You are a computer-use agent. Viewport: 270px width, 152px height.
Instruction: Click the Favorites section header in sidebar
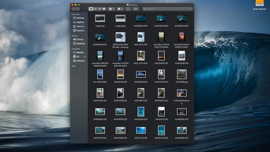[x=76, y=14]
